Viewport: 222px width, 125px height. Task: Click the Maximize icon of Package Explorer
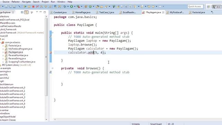click(45, 12)
